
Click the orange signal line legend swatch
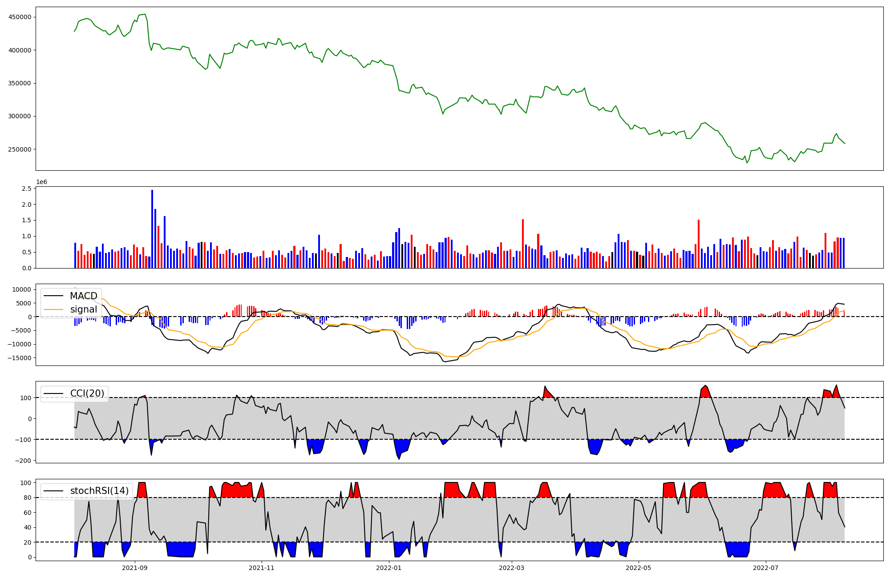point(54,310)
